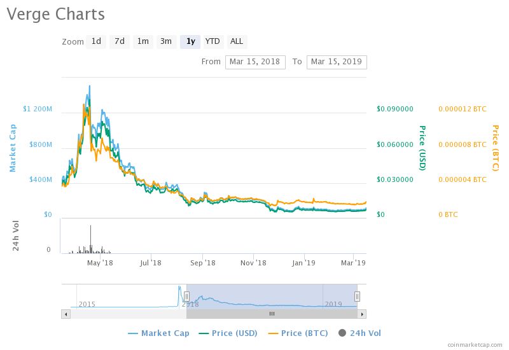509x350 pixels.
Task: Click the Zoom label
Action: pos(73,42)
